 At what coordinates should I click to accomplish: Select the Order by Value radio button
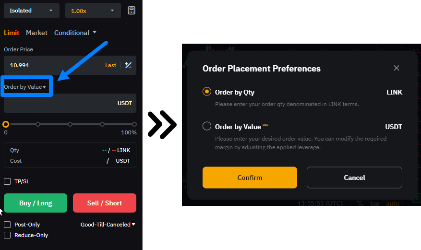point(207,127)
